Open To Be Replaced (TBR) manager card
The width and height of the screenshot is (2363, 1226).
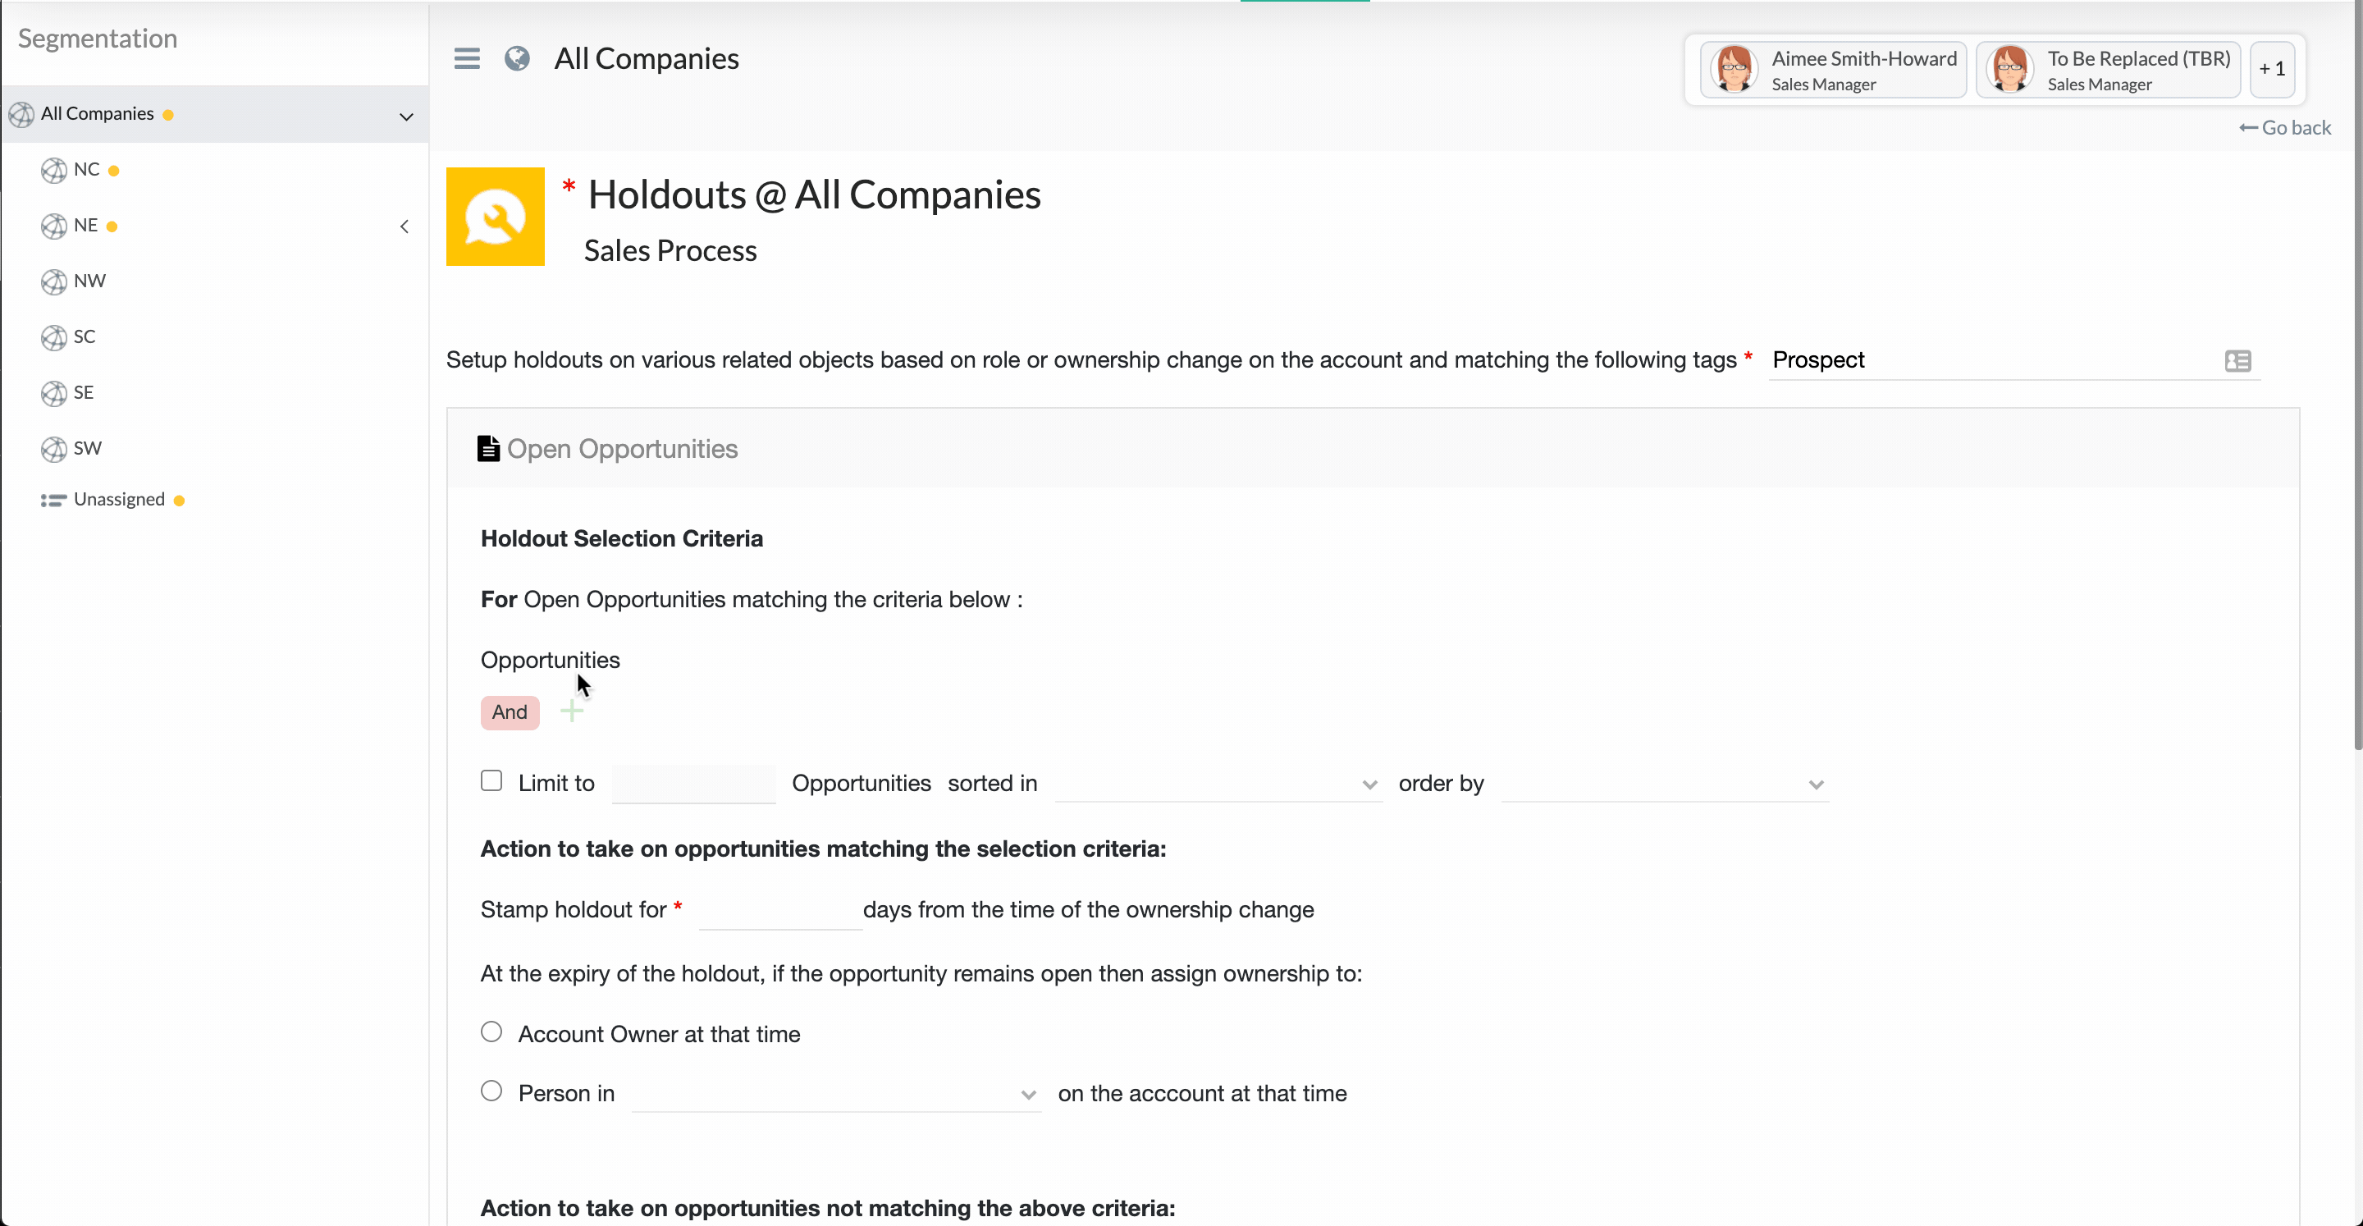coord(2108,69)
